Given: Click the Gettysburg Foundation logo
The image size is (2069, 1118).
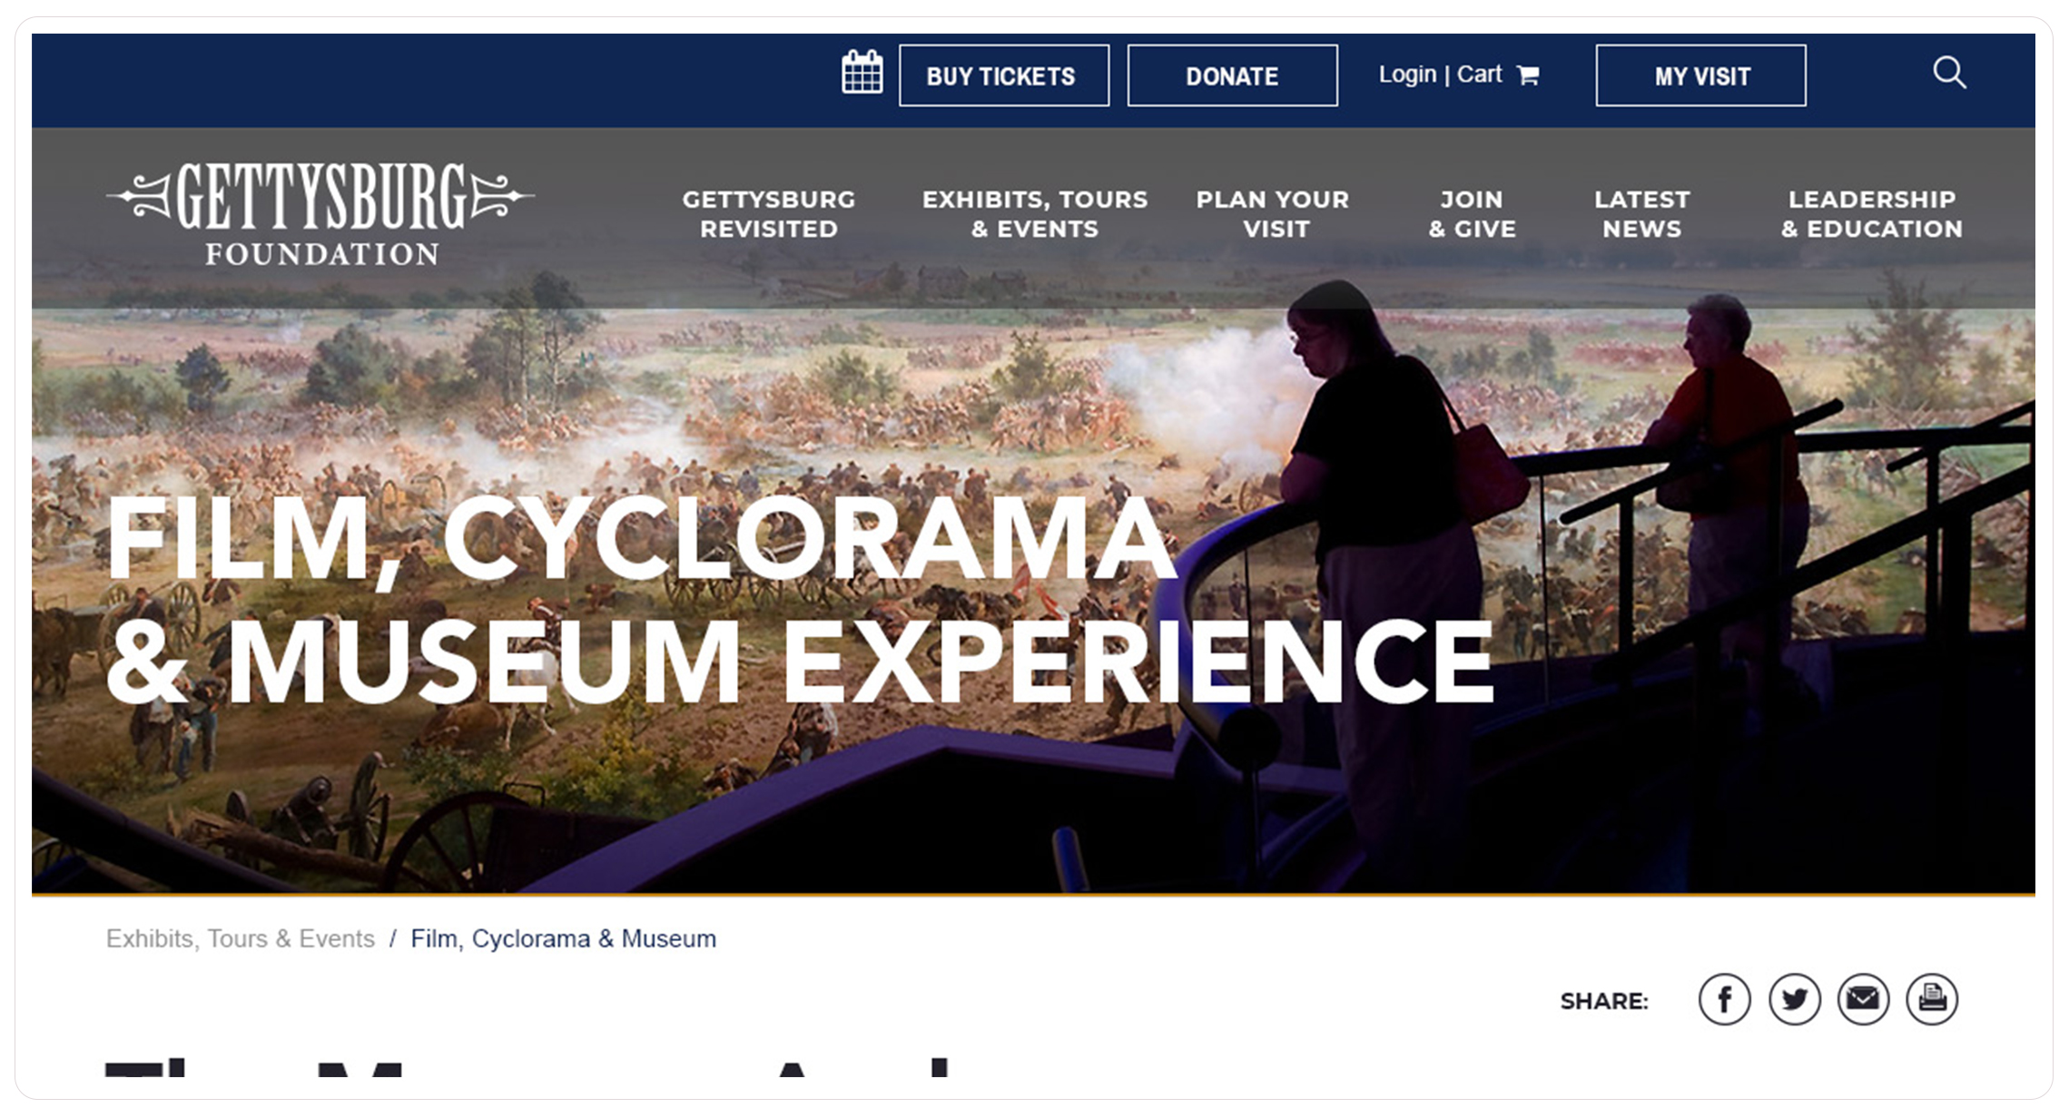Looking at the screenshot, I should tap(321, 214).
